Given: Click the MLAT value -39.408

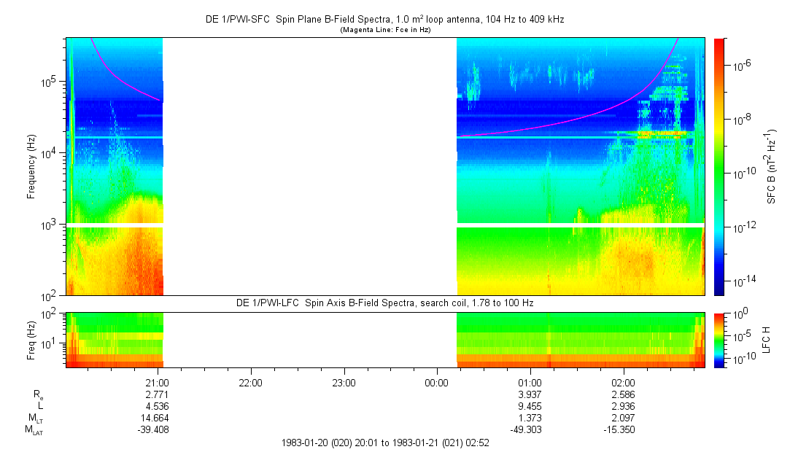Looking at the screenshot, I should coord(154,429).
